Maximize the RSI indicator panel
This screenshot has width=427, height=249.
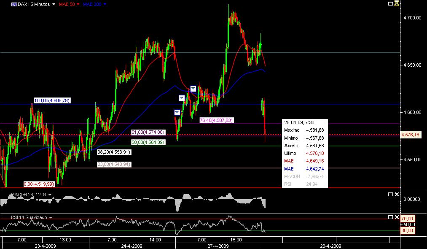(x=390, y=217)
